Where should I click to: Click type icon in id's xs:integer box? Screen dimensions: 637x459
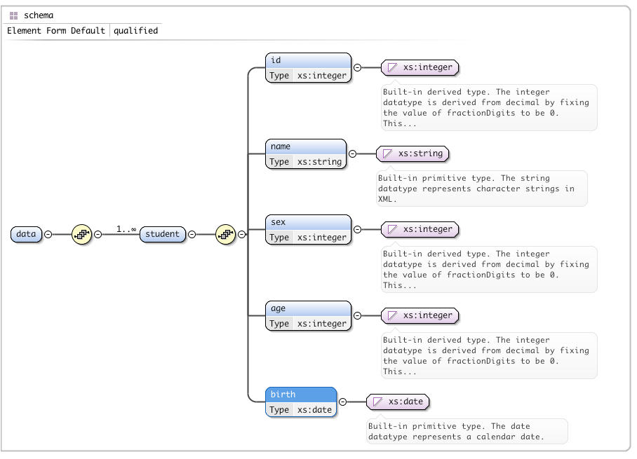point(392,67)
